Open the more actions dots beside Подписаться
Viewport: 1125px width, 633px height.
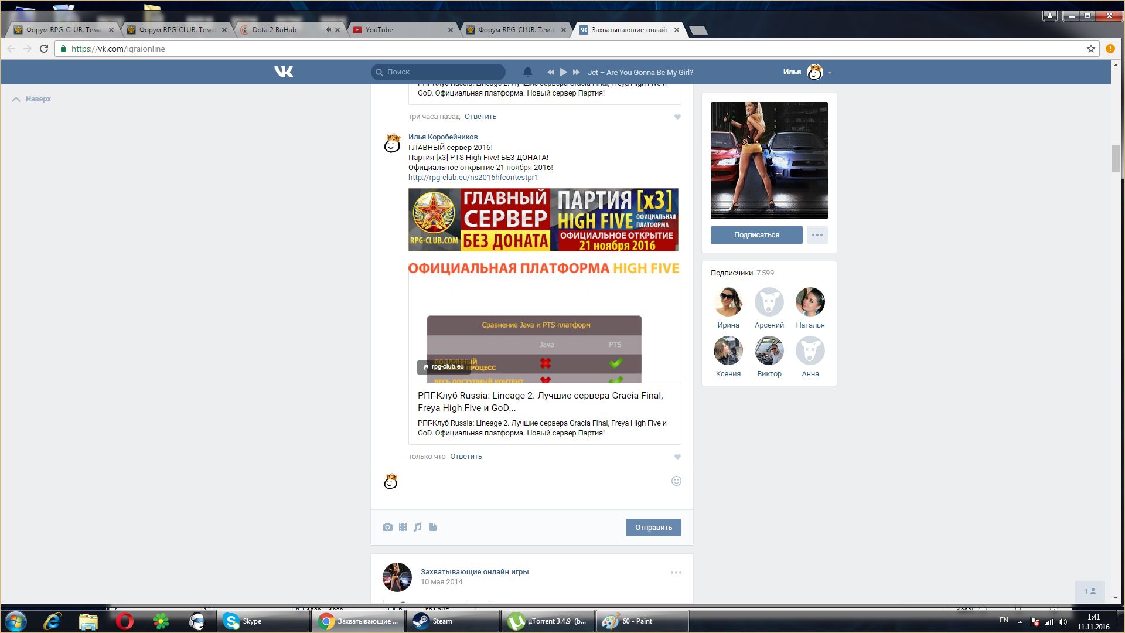coord(817,235)
